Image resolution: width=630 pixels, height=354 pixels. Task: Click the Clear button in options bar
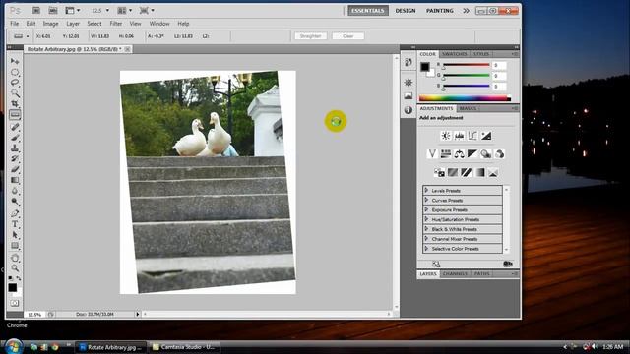347,36
